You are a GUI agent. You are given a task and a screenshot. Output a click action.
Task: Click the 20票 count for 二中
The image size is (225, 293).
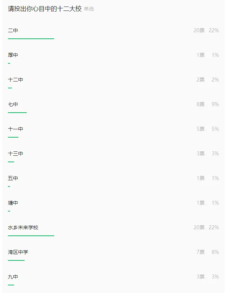click(199, 30)
